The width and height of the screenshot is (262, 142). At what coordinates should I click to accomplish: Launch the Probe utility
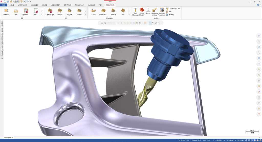(148, 11)
